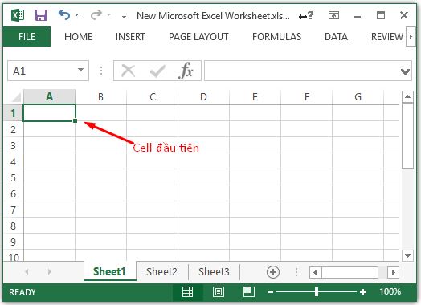Switch to Sheet3 tab

coord(214,272)
